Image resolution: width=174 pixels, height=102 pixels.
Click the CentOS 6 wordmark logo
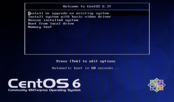pos(44,83)
